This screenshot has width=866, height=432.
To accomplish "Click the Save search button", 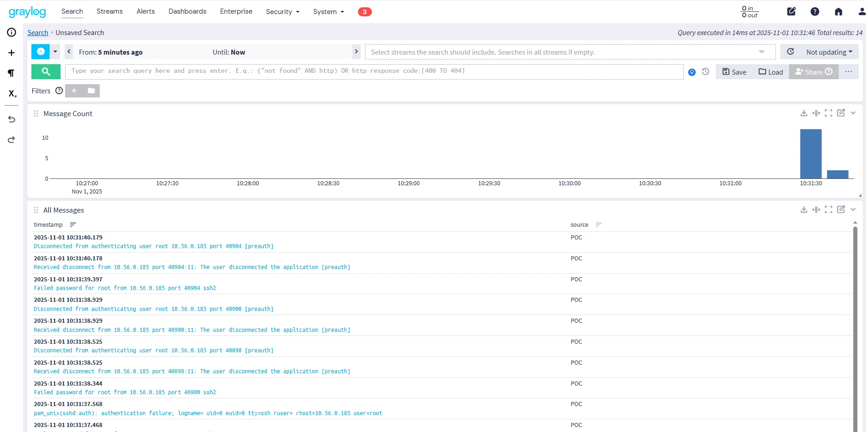I will click(x=734, y=72).
